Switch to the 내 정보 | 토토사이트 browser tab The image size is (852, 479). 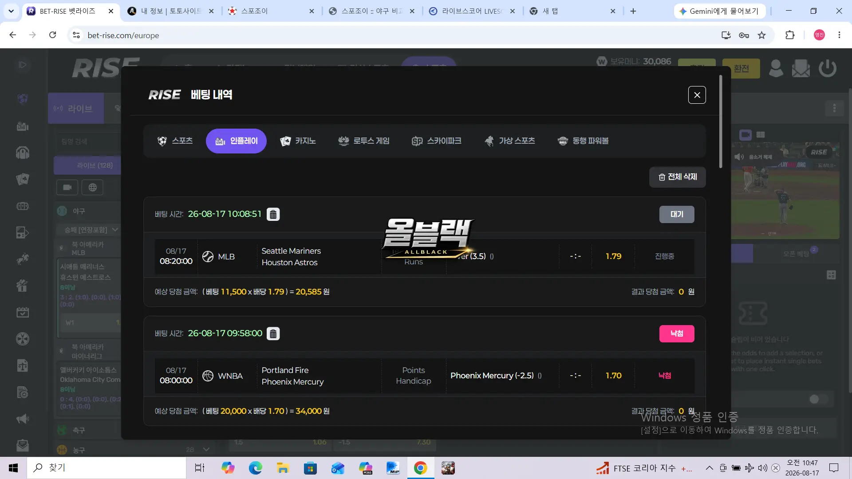click(x=171, y=11)
